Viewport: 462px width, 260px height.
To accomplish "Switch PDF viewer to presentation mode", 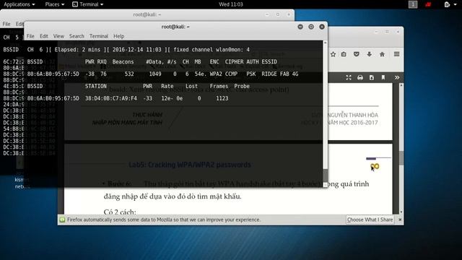I will click(x=349, y=77).
